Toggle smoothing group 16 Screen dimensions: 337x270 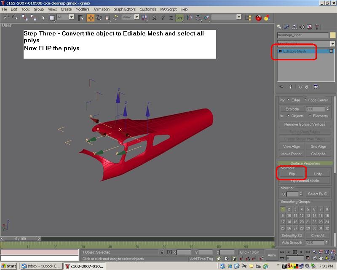(327, 216)
